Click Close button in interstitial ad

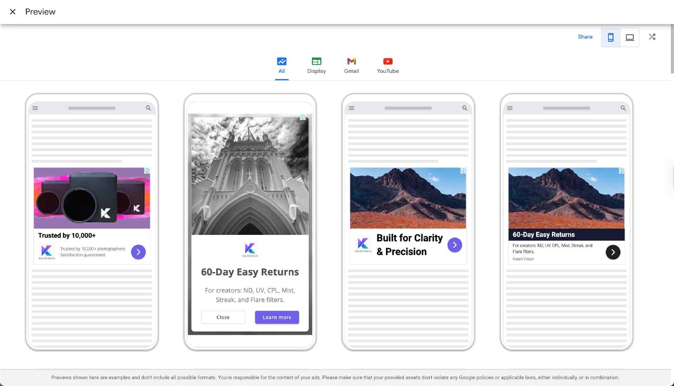click(223, 317)
